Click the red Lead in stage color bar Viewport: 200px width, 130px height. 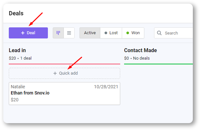click(64, 64)
